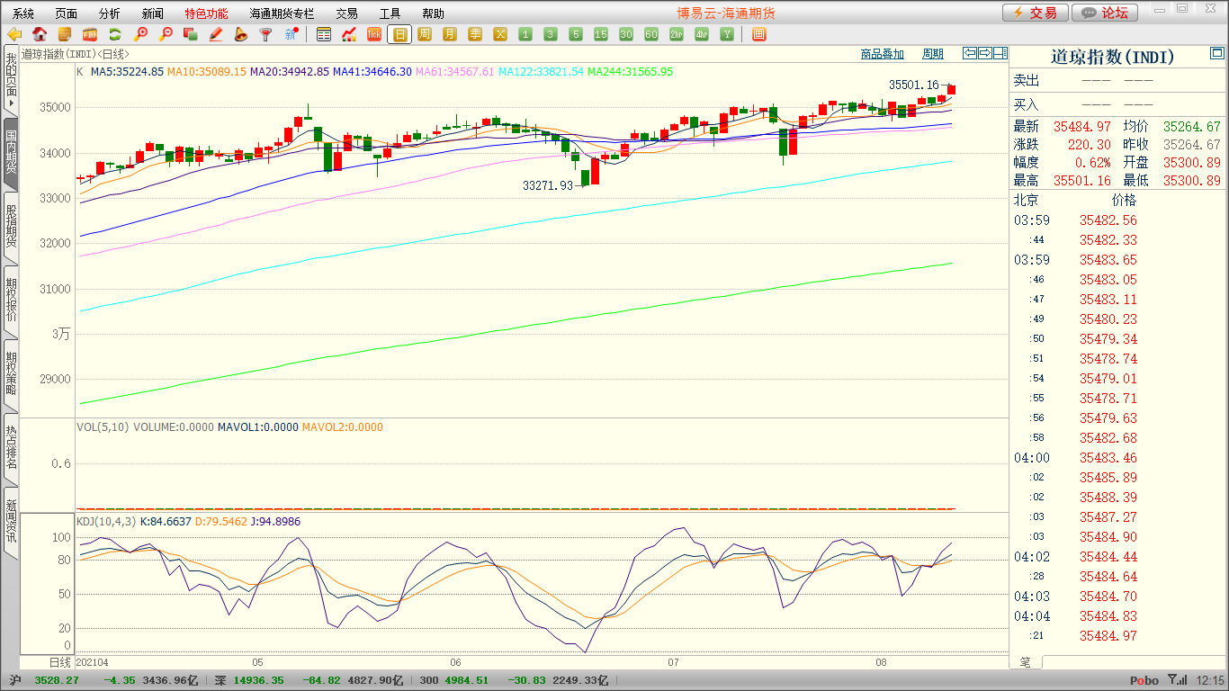Click the MA5:35224.85 indicator value
Viewport: 1229px width, 691px height.
pos(127,71)
